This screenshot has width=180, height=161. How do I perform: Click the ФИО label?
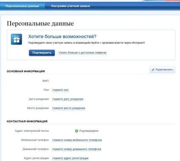pyautogui.click(x=45, y=81)
